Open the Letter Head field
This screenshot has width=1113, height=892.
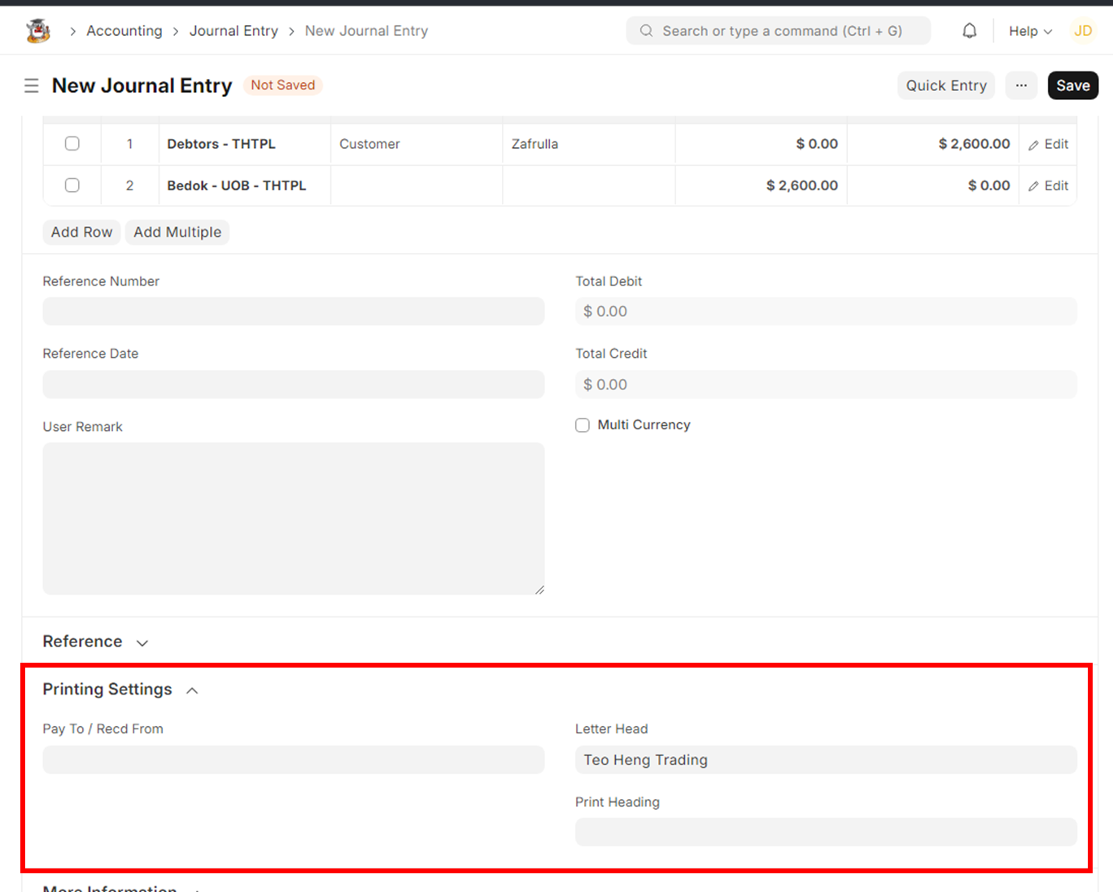(826, 759)
